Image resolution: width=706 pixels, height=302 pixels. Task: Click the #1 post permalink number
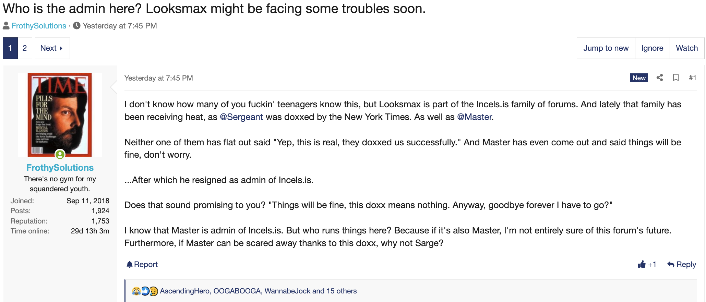coord(692,78)
